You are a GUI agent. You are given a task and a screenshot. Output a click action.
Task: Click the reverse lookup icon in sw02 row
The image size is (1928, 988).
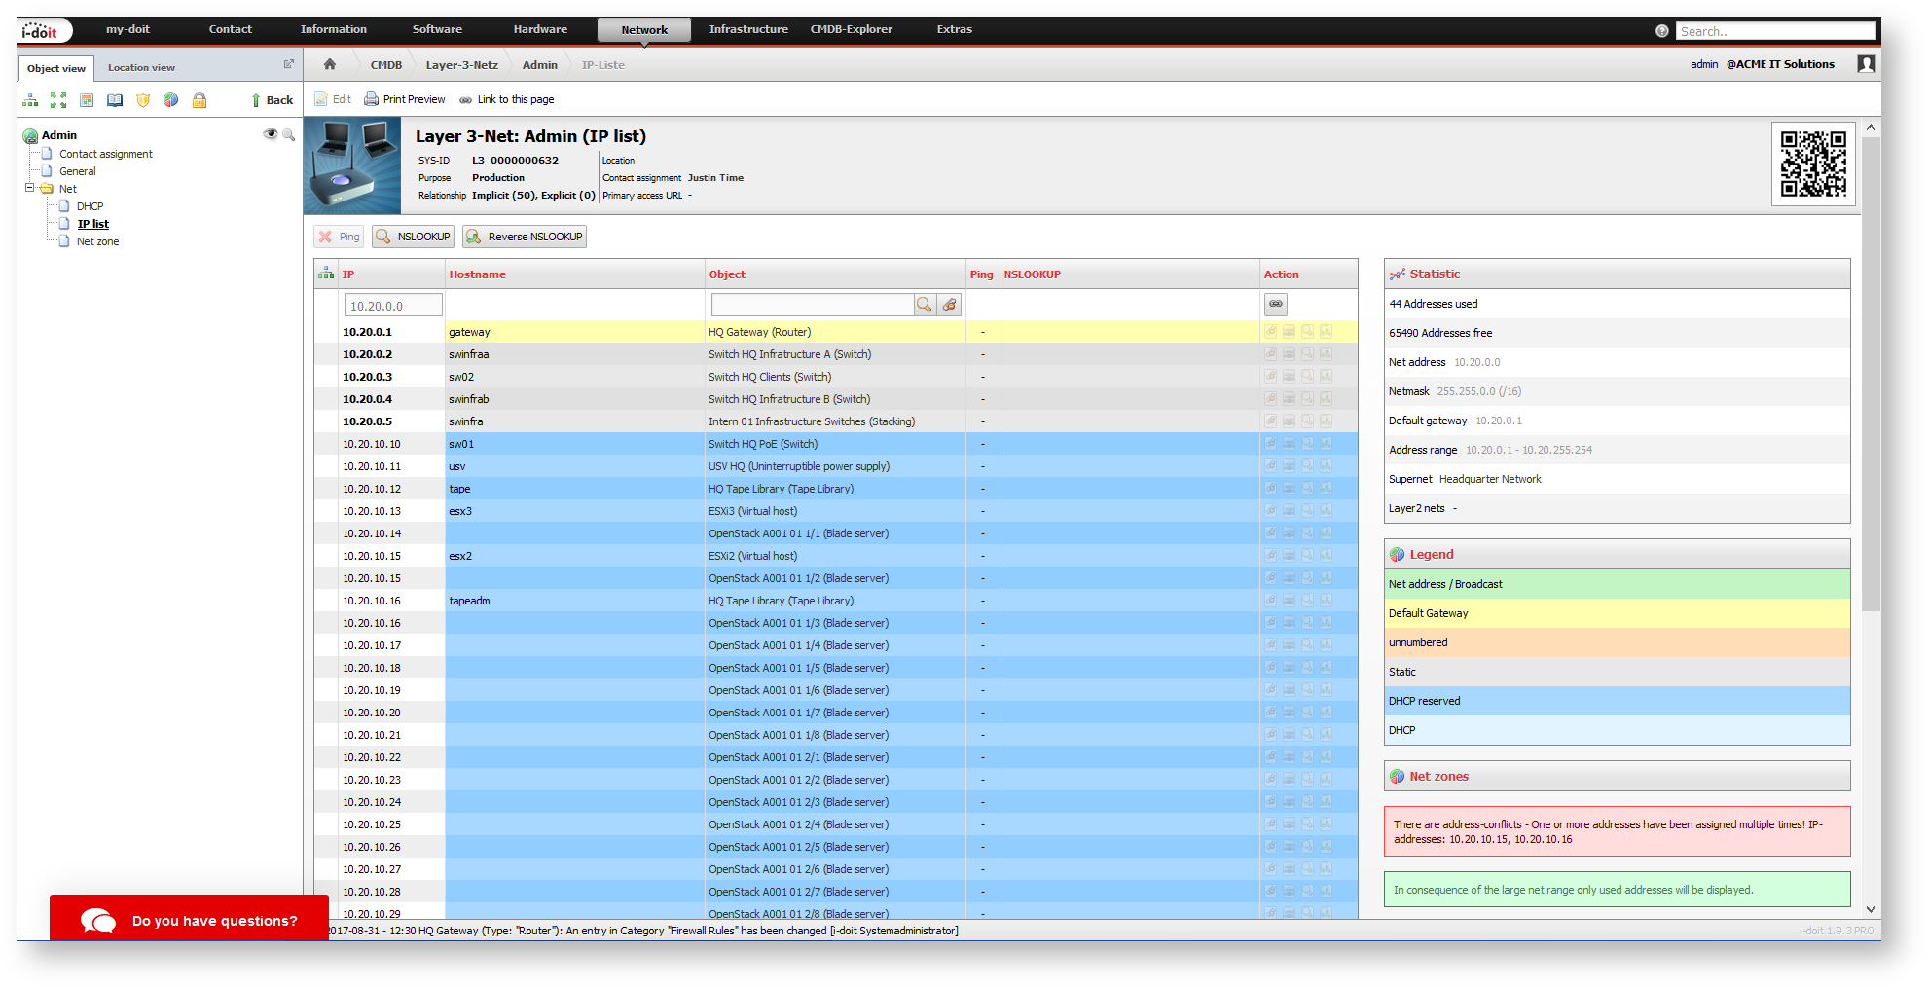pos(1326,376)
